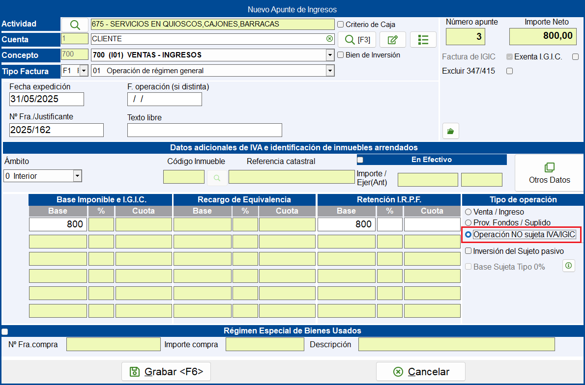Screen dimensions: 585x385
Task: Open the account list icon button
Action: click(x=423, y=39)
